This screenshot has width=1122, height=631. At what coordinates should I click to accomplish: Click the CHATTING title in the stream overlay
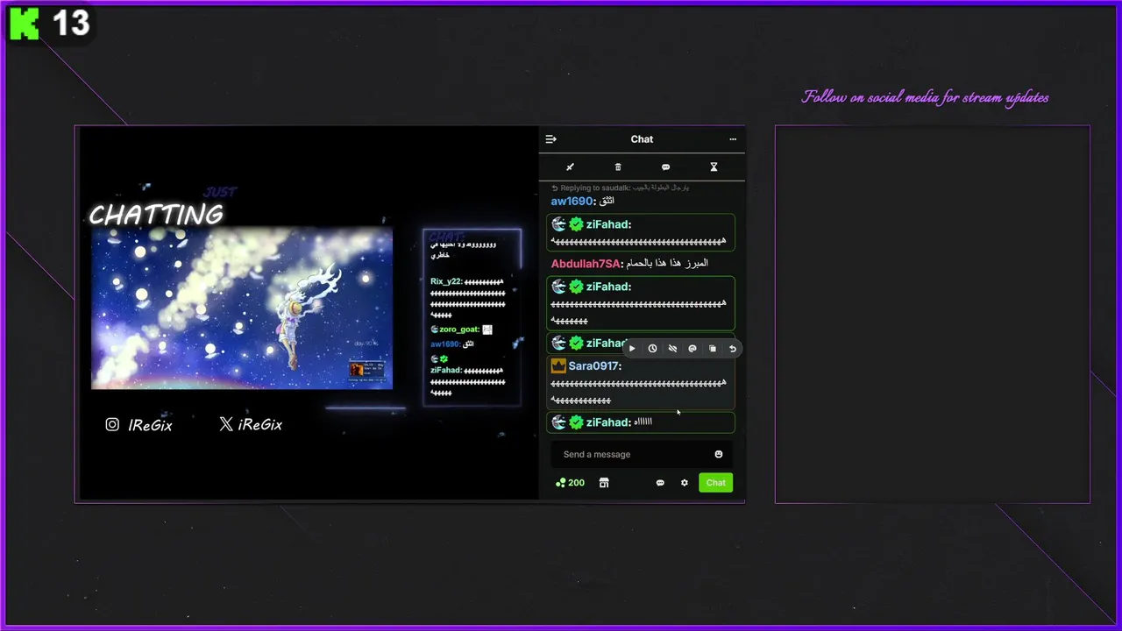(156, 215)
